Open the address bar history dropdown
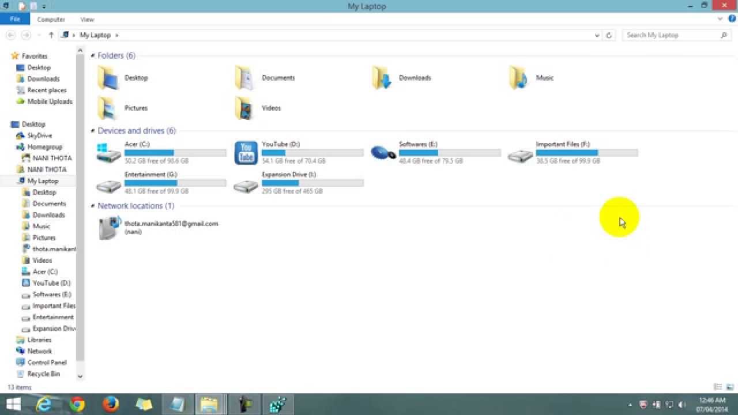 tap(597, 35)
